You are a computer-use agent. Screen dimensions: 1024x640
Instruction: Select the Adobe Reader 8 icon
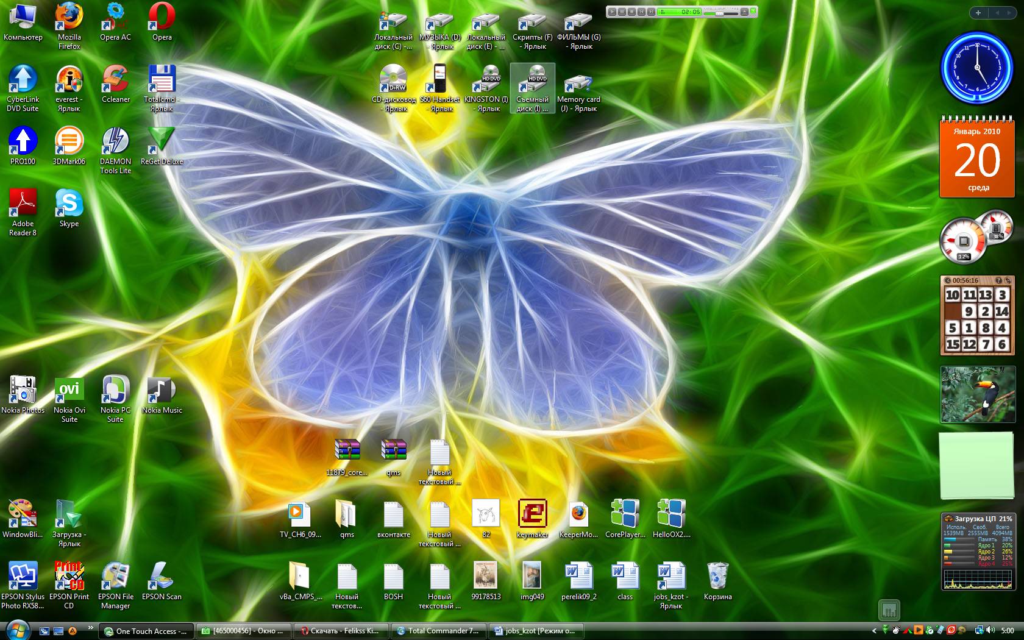click(x=23, y=204)
